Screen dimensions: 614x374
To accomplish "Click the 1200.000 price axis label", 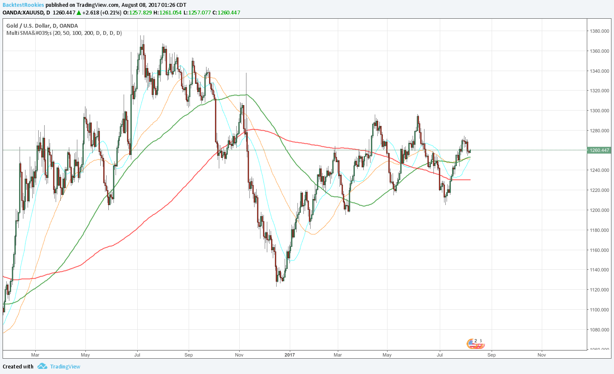I will click(600, 210).
